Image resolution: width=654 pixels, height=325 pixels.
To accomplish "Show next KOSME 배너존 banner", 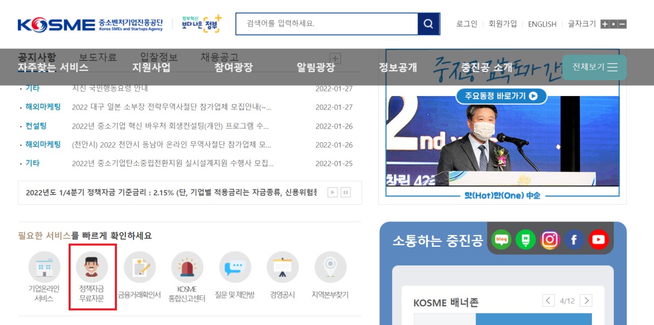I will click(x=586, y=301).
